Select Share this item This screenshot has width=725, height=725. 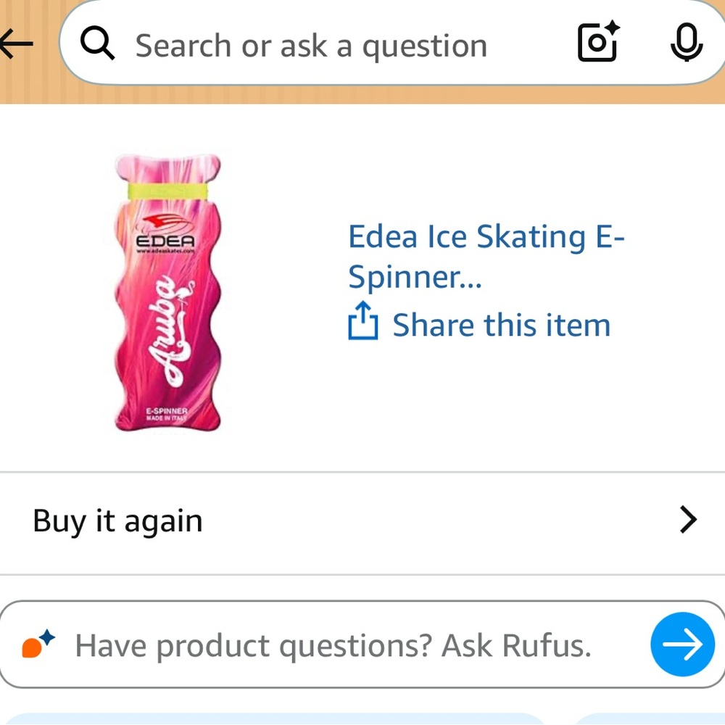pos(500,324)
